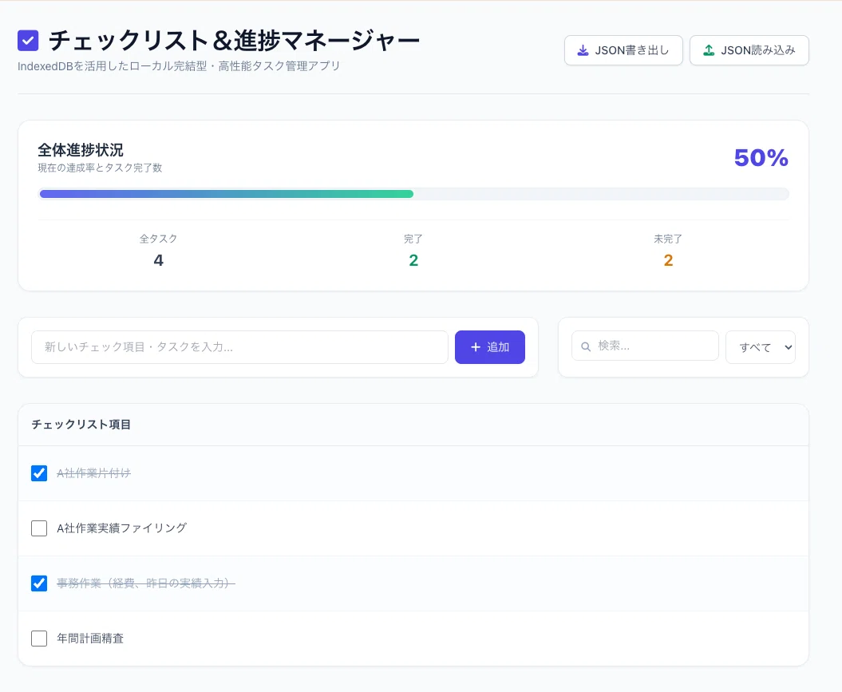Click the チェックリスト＆進捗マネージャー title
The width and height of the screenshot is (842, 692).
pyautogui.click(x=234, y=41)
